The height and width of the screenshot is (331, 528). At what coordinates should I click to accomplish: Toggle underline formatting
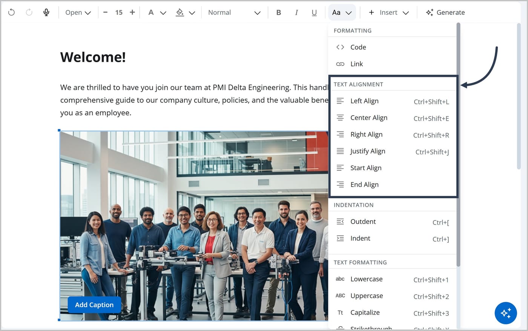[314, 12]
